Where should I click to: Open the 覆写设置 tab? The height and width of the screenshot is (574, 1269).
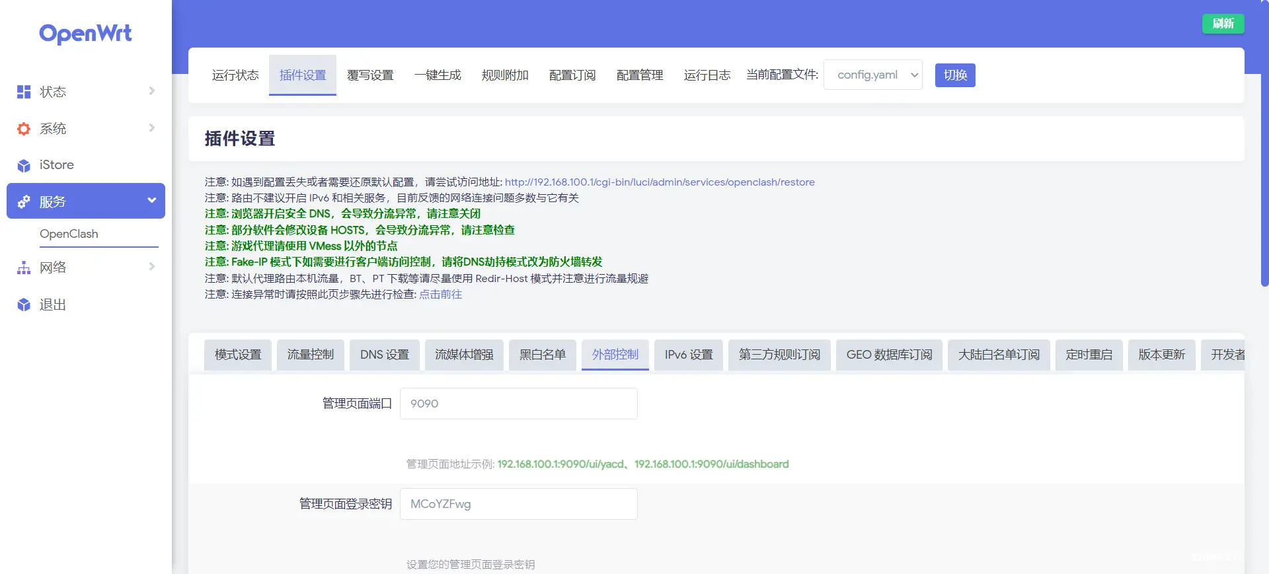click(x=370, y=75)
